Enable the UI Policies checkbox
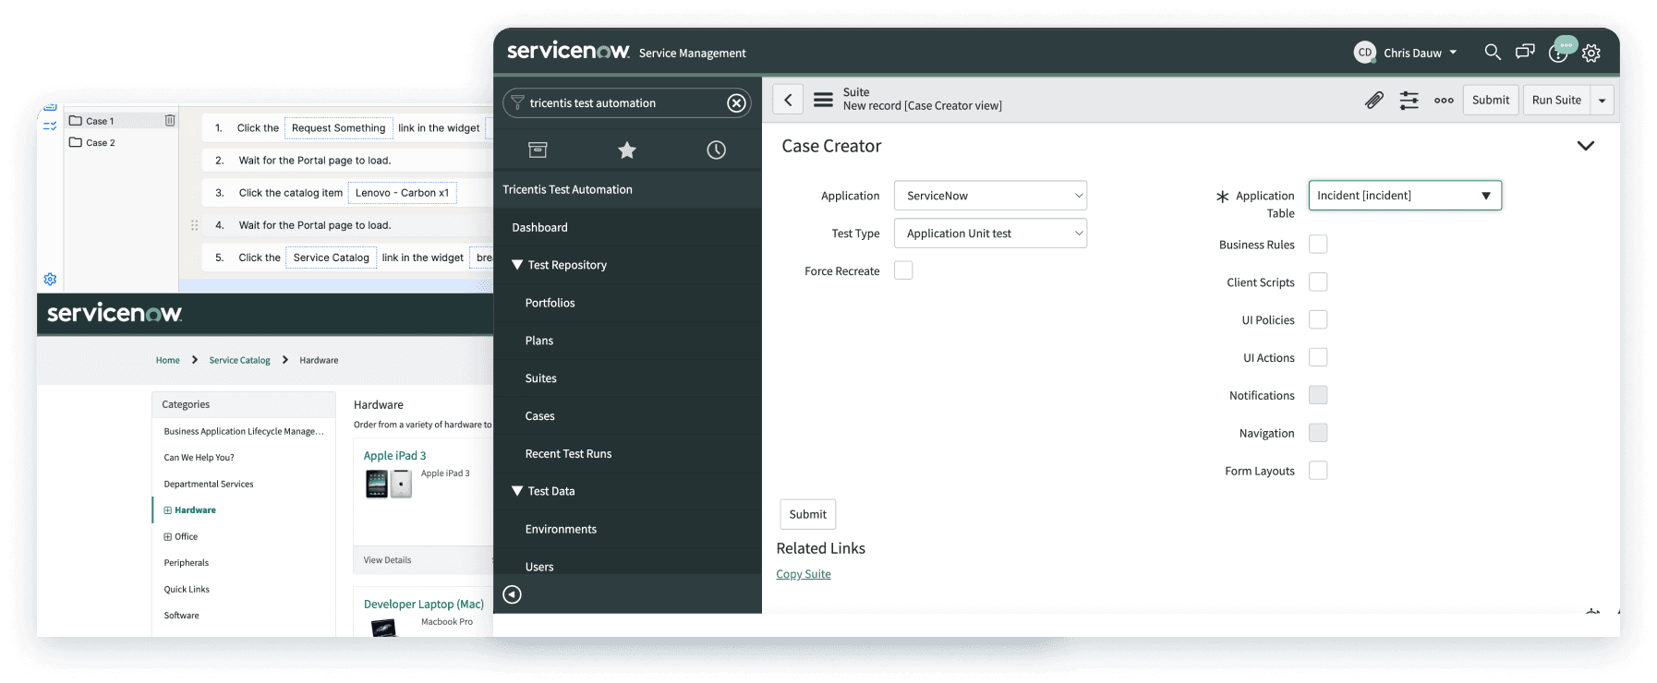 [x=1318, y=319]
